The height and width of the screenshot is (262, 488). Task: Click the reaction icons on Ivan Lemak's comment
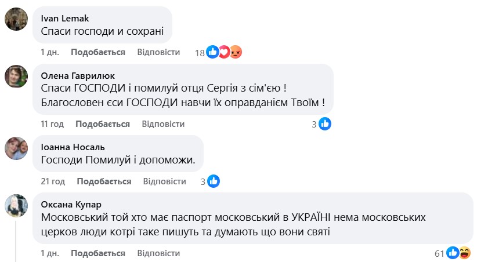click(224, 52)
